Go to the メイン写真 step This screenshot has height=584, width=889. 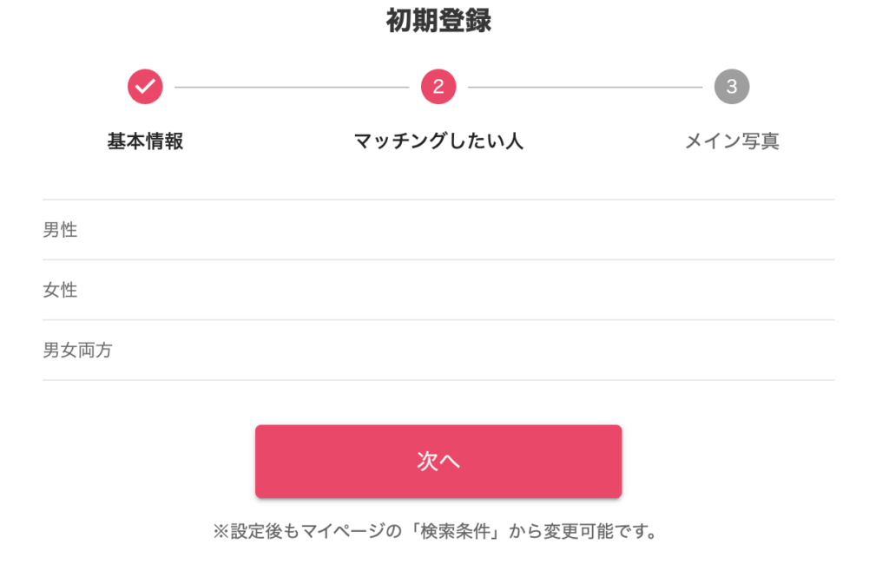[732, 140]
